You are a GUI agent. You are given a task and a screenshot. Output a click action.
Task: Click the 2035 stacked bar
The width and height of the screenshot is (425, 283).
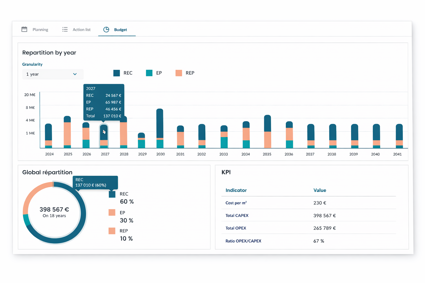point(267,131)
